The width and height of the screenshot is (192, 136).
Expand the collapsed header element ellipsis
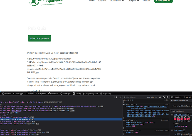tap(11, 113)
